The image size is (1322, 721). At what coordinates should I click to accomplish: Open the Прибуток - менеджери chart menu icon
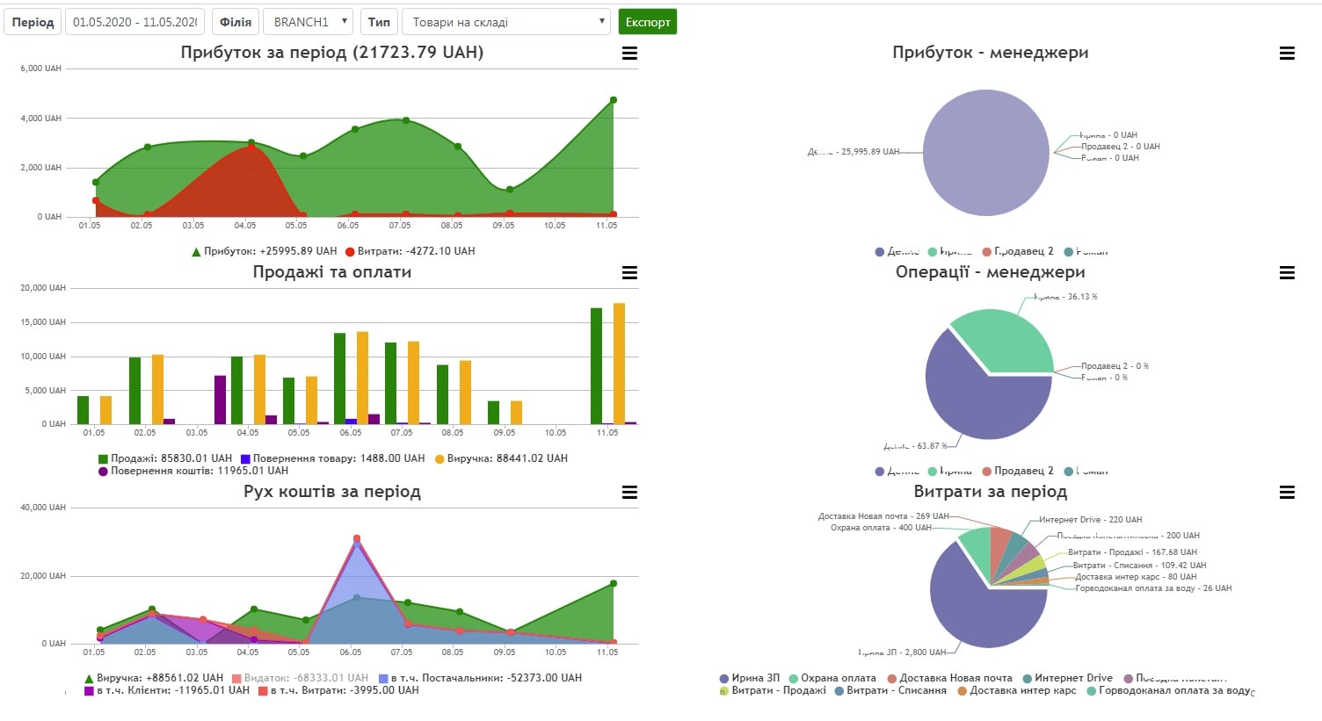point(1287,54)
